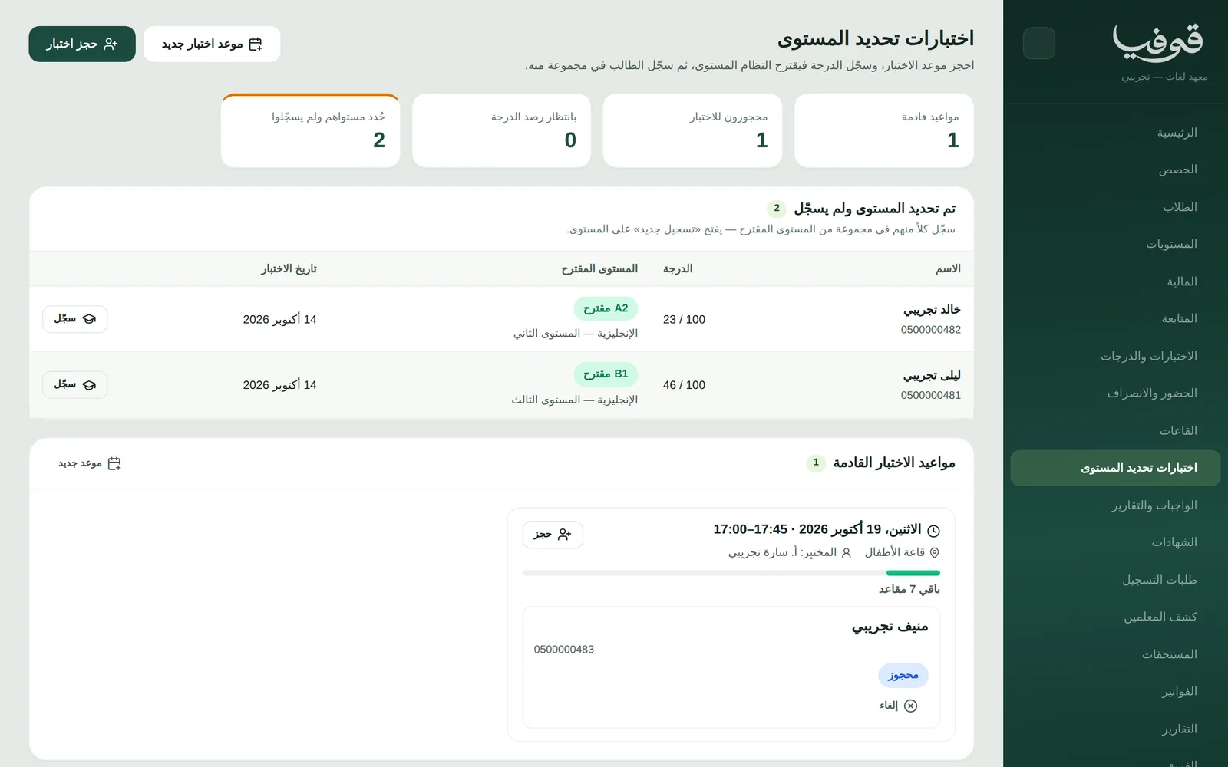Screen dimensions: 1228x767
Task: Click the seats progress bar
Action: [731, 573]
